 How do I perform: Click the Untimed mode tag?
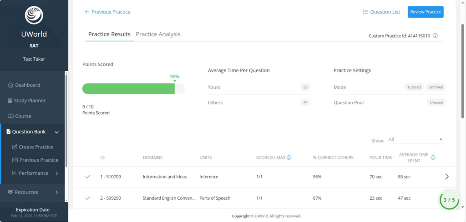436,87
